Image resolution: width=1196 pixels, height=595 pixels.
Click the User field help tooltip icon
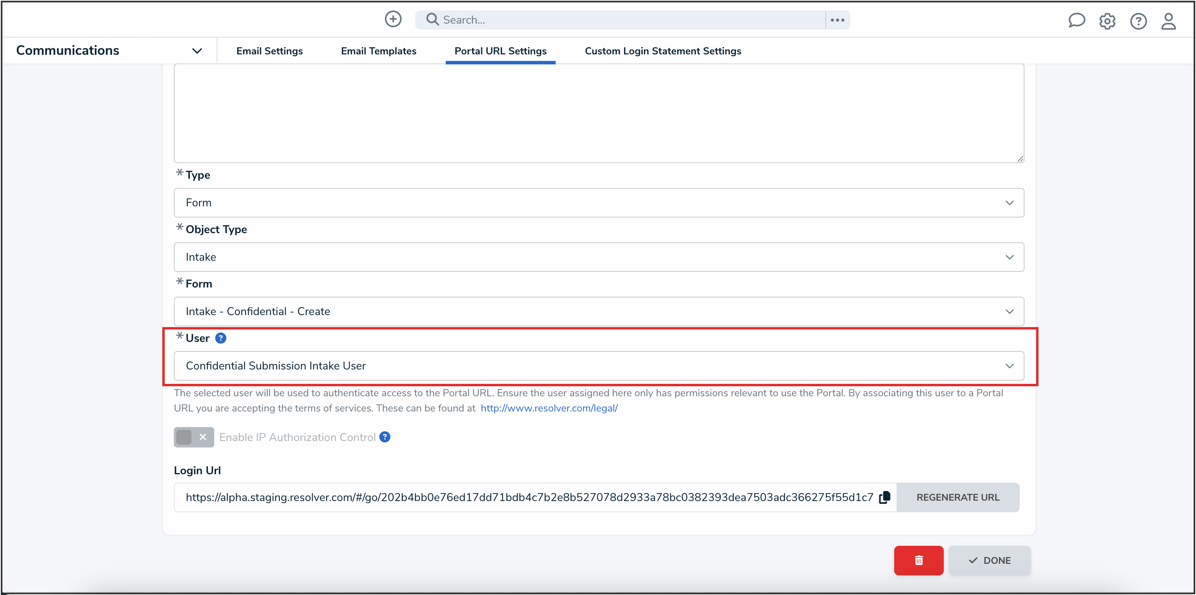pyautogui.click(x=221, y=338)
